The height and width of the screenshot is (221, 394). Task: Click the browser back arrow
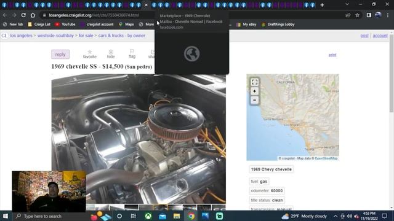[x=5, y=15]
